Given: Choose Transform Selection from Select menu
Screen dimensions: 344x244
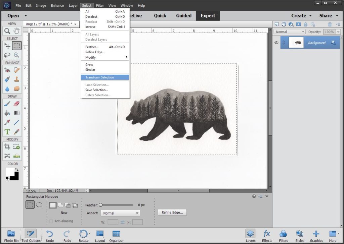Looking at the screenshot, I should [x=105, y=77].
